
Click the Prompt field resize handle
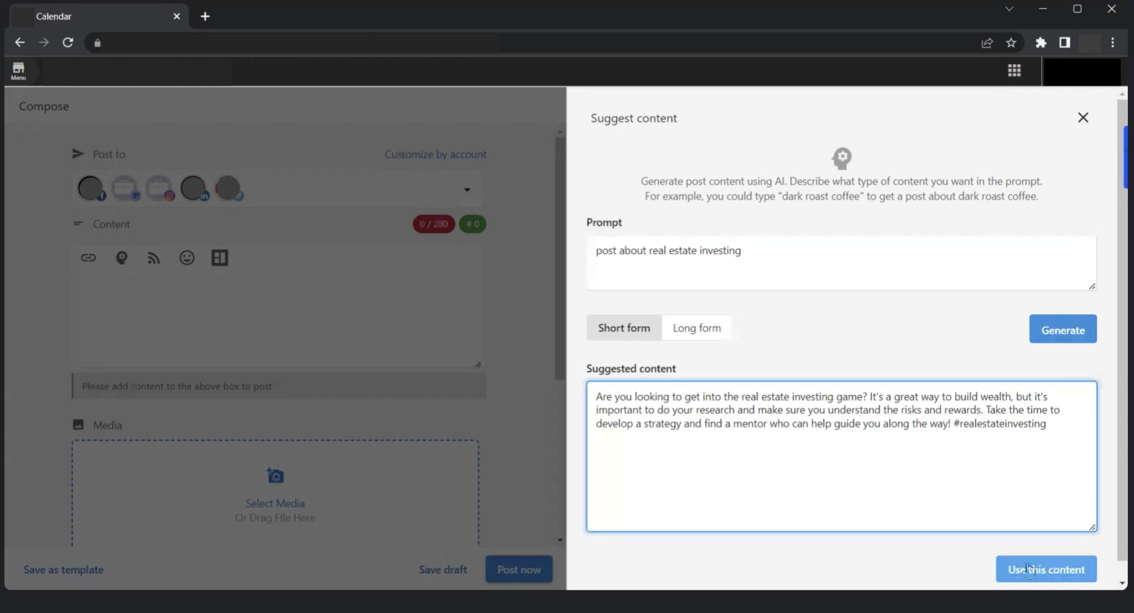(1092, 286)
